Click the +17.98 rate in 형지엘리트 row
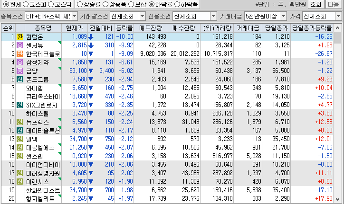344x204 pixels. tap(324, 199)
